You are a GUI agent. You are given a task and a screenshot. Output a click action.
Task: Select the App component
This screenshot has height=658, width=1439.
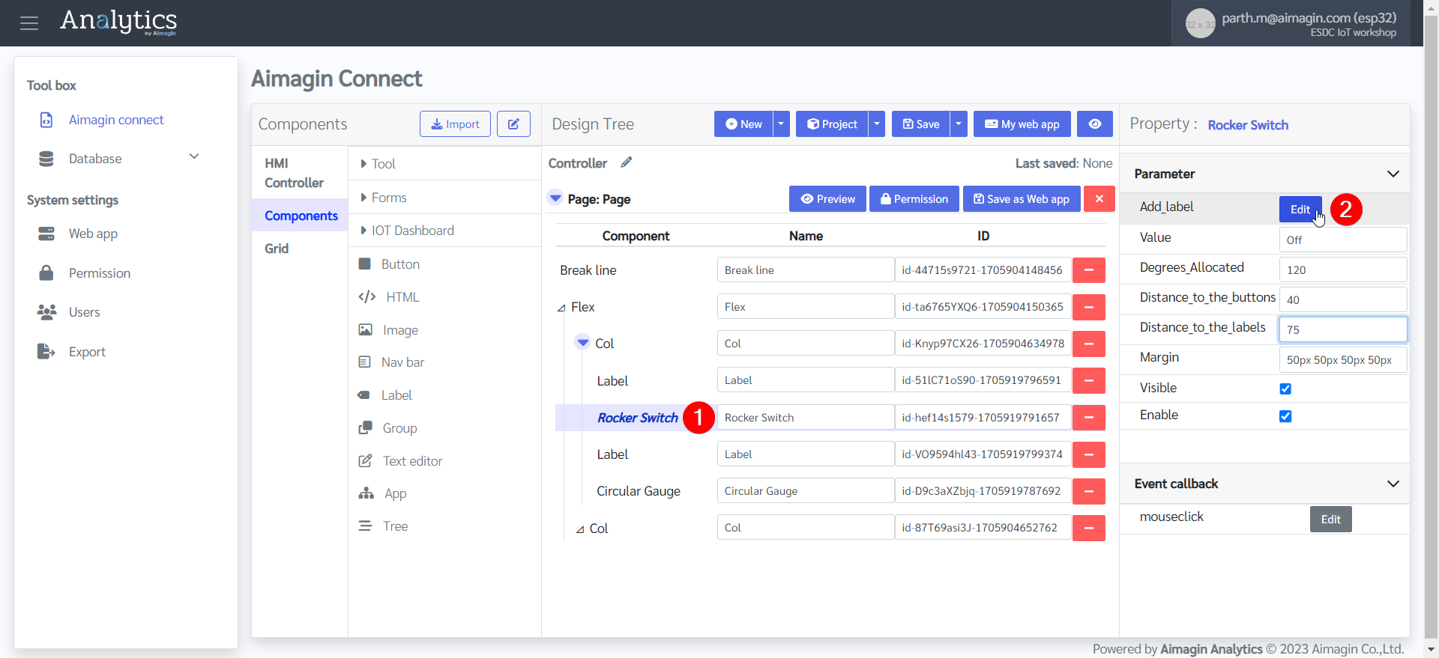(x=395, y=493)
